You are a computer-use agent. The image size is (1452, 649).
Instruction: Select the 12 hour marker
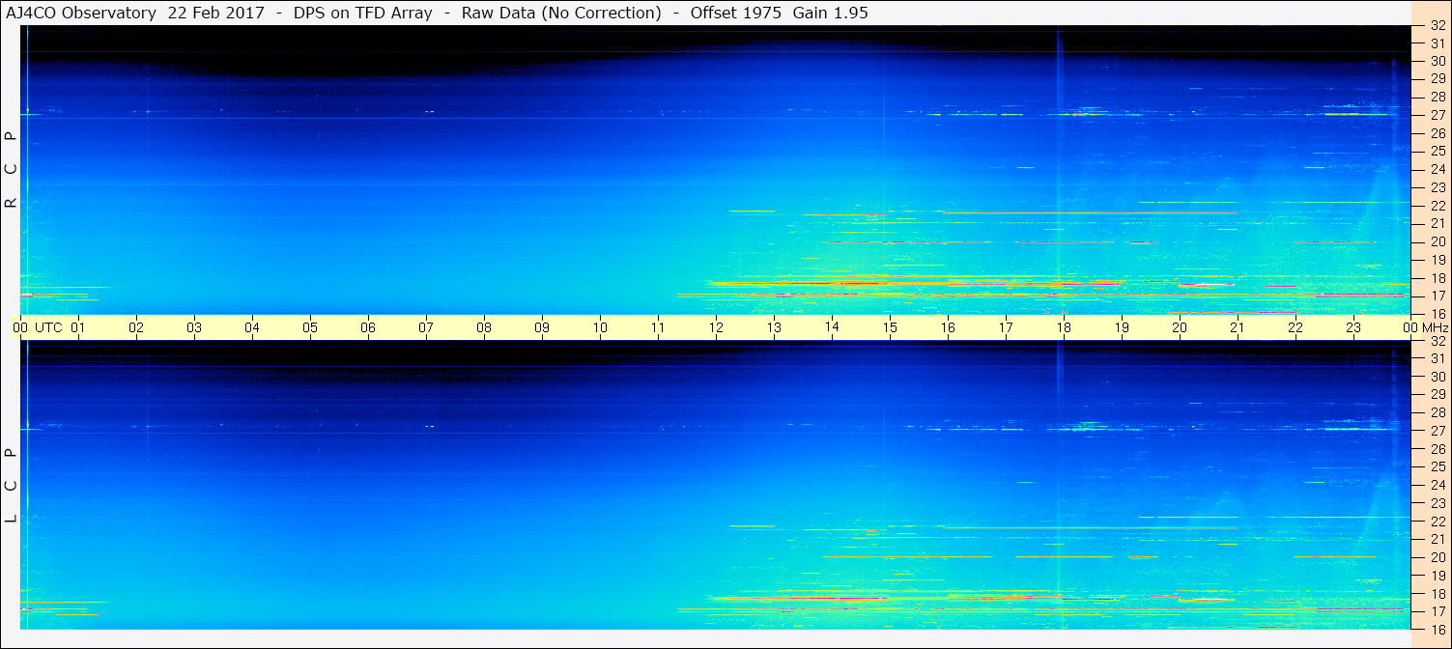tap(716, 327)
